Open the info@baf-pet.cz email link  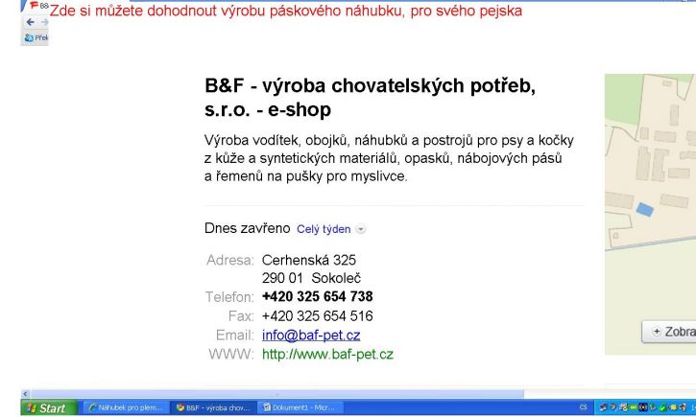[311, 335]
